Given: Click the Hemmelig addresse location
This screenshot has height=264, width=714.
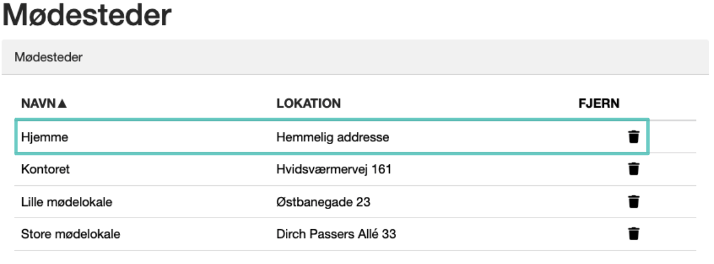Looking at the screenshot, I should coord(332,137).
